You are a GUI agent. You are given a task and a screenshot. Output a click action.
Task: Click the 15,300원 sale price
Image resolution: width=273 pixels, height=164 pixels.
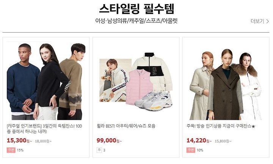tap(19, 141)
